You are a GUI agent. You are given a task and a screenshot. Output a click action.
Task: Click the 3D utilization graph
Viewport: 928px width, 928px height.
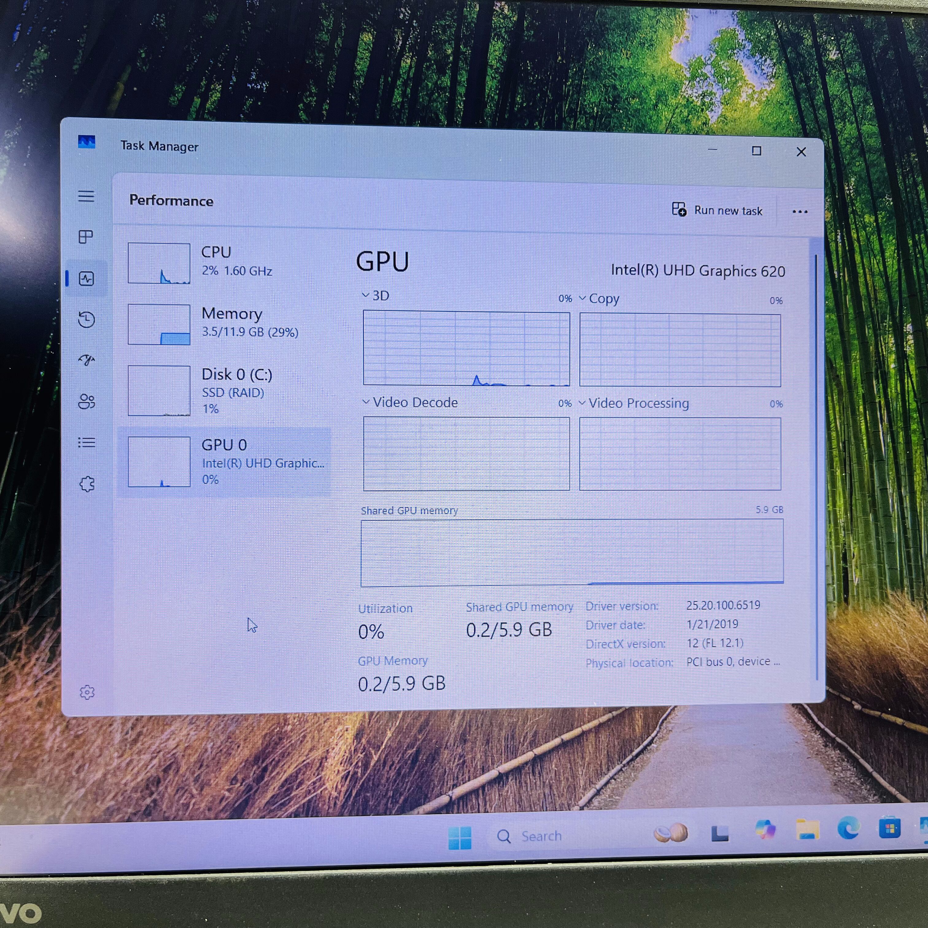[466, 348]
